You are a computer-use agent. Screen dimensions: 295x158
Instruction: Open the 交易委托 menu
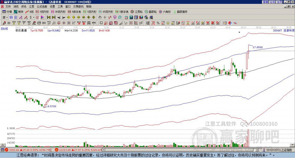pos(78,7)
